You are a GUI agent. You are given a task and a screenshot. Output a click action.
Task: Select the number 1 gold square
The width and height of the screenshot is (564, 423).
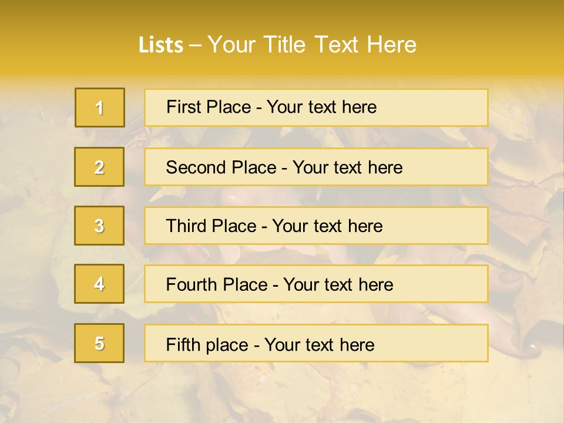[100, 108]
